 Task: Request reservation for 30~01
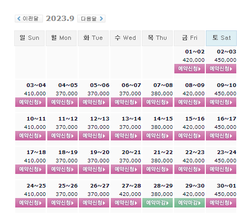click(221, 203)
